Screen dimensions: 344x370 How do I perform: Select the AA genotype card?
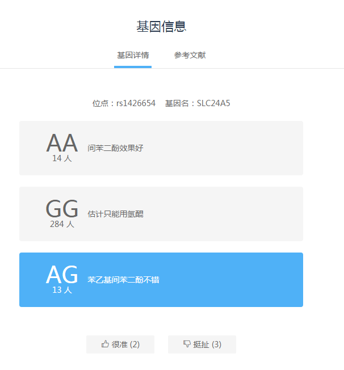pyautogui.click(x=161, y=148)
